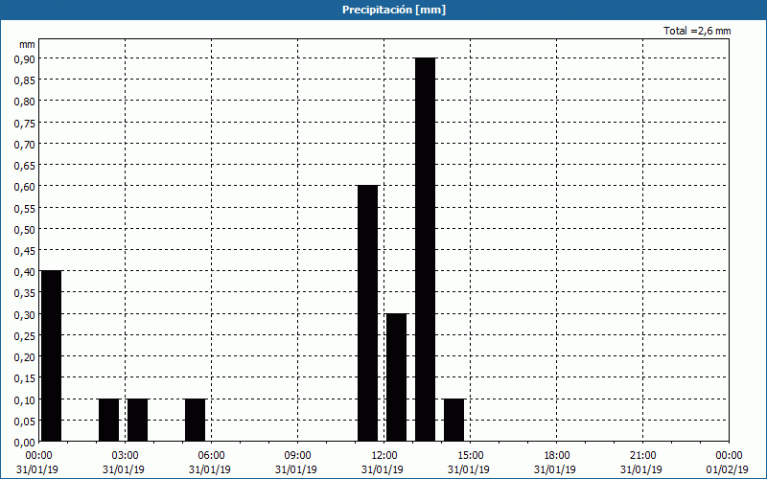
Task: Click the y-axis value 0,00
Action: [x=25, y=443]
